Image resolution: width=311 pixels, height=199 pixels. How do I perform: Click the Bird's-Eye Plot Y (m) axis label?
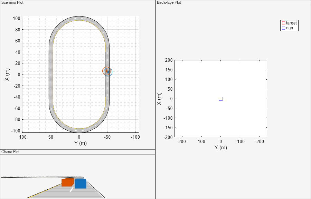pyautogui.click(x=221, y=148)
